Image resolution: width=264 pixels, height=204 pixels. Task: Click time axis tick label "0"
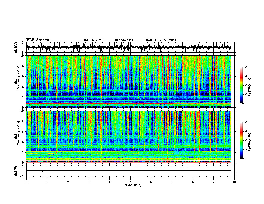point(26,182)
